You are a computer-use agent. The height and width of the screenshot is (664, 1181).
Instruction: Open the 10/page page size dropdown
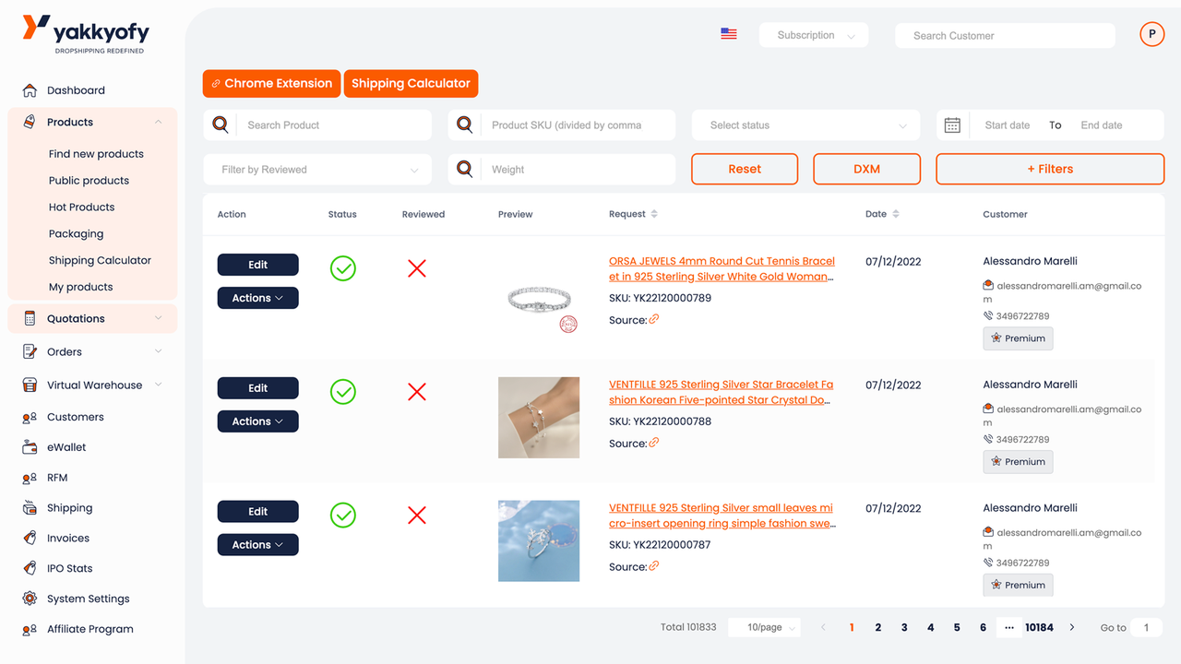(x=764, y=626)
